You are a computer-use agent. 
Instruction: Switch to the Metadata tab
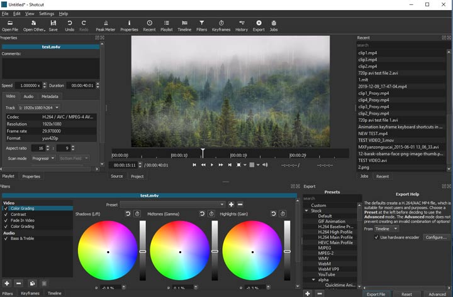point(50,97)
